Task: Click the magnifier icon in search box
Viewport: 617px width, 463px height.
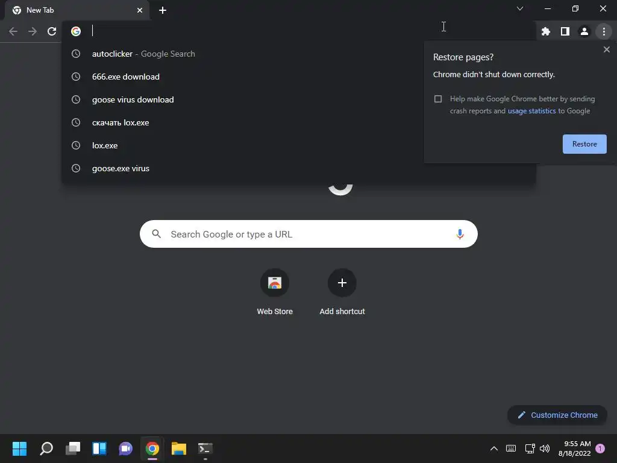Action: point(156,234)
